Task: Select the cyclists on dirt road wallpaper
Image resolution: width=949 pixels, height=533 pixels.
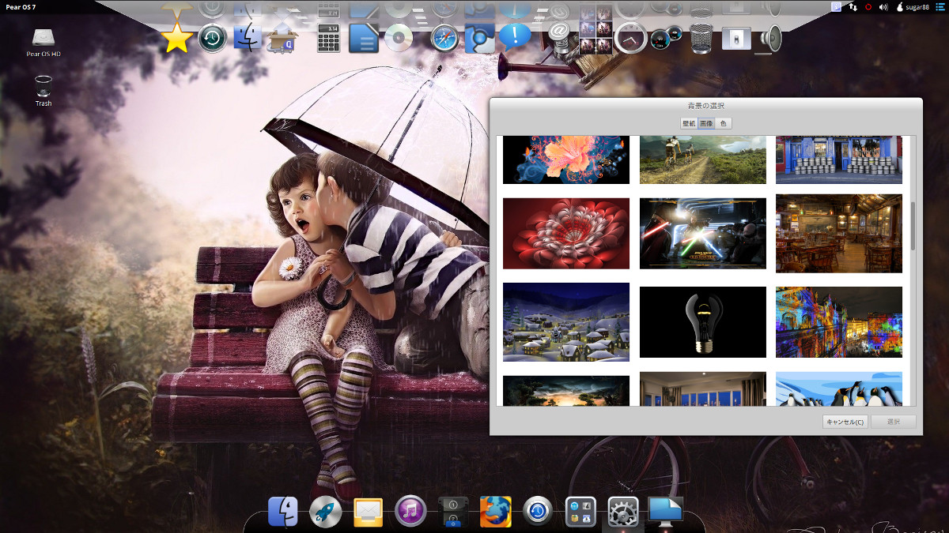Action: pyautogui.click(x=703, y=160)
